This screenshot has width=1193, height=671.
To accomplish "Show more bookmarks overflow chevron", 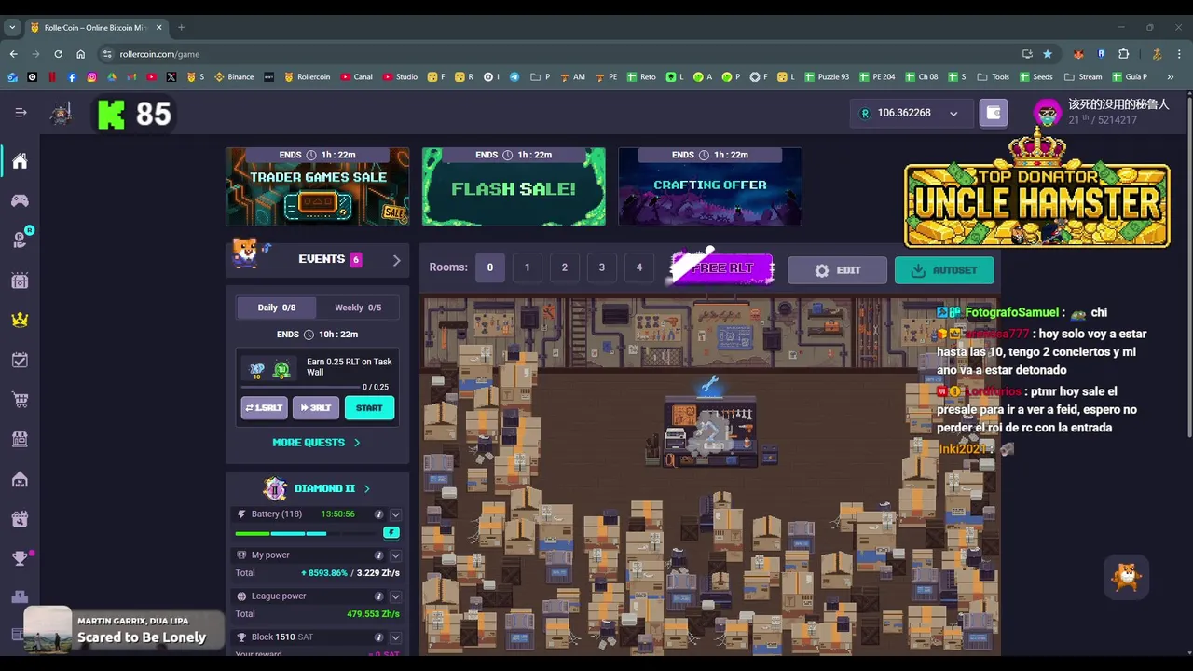I will click(1170, 77).
